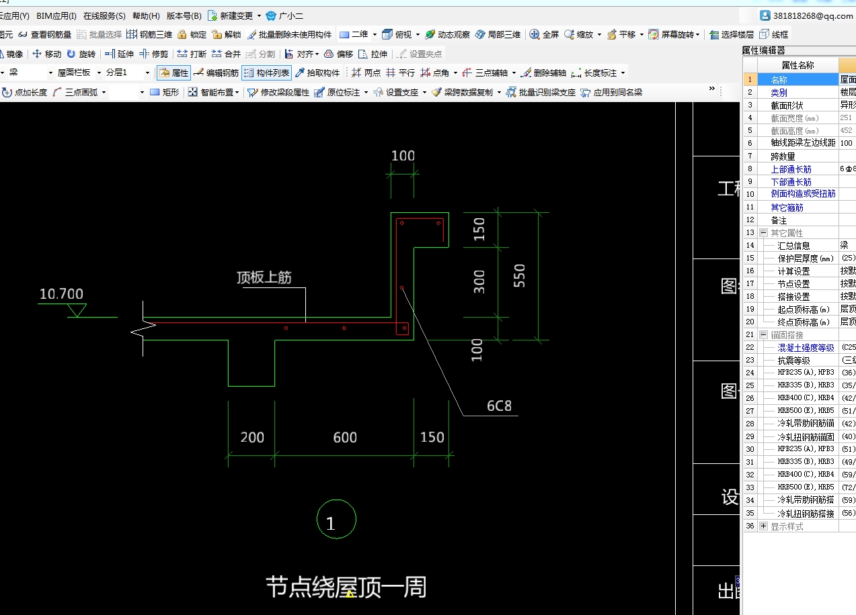Show hidden toolbar items via » chevron

coord(712,89)
